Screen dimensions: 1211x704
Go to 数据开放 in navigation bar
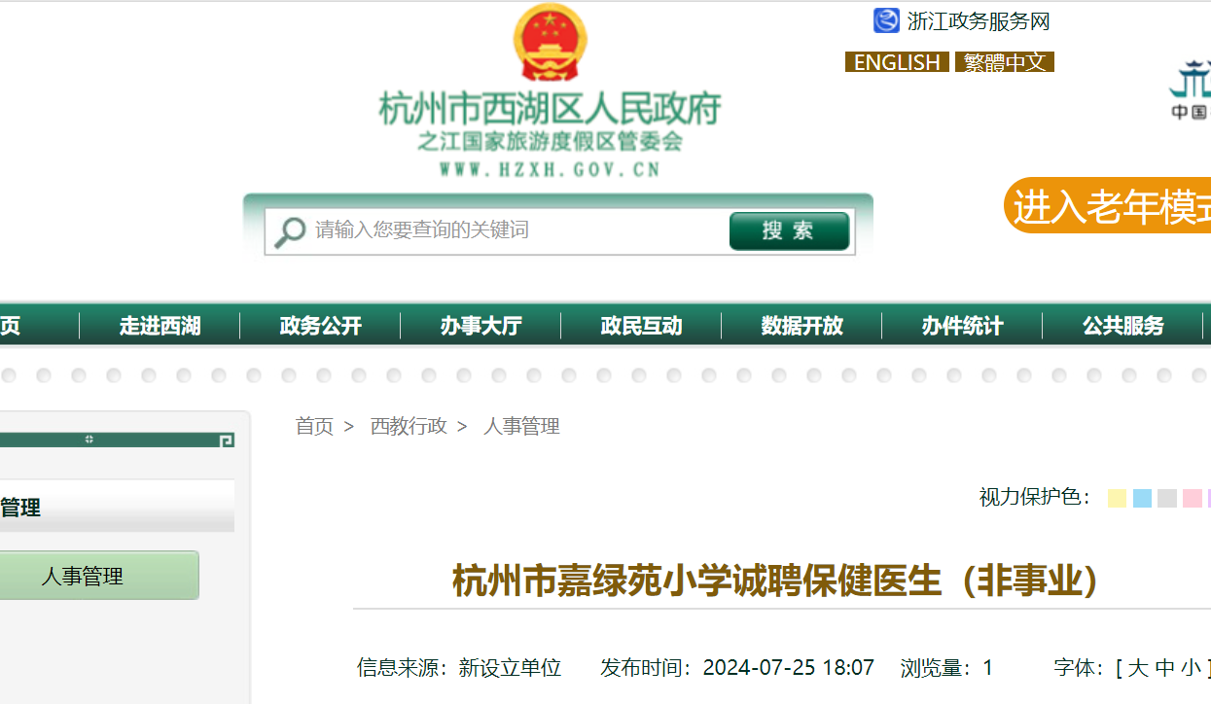801,326
